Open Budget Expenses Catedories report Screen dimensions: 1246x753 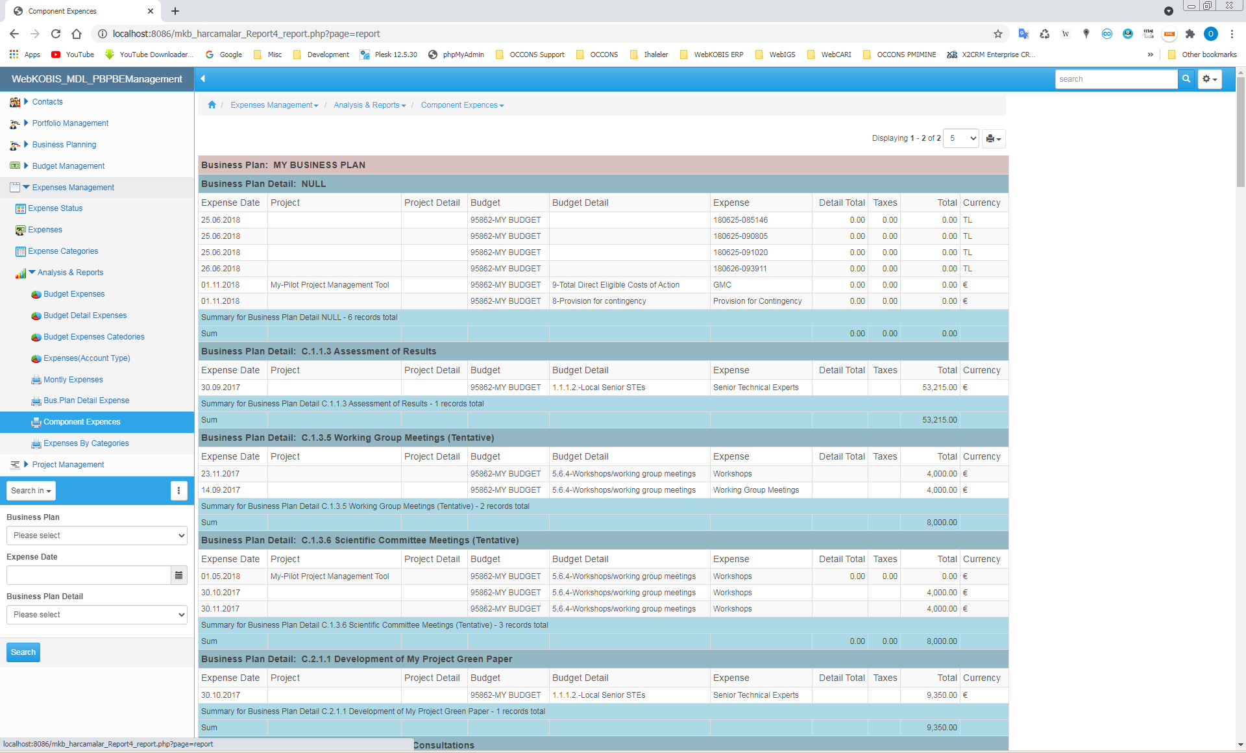point(94,337)
